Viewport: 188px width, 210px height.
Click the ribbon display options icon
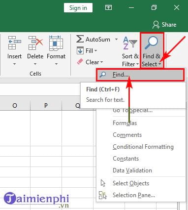(108, 7)
